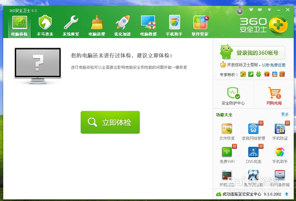Open 手机助手 in 功能大全 grid

point(280,155)
